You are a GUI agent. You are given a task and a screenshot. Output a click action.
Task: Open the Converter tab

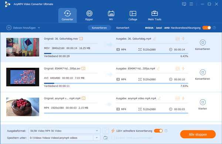pos(67,16)
